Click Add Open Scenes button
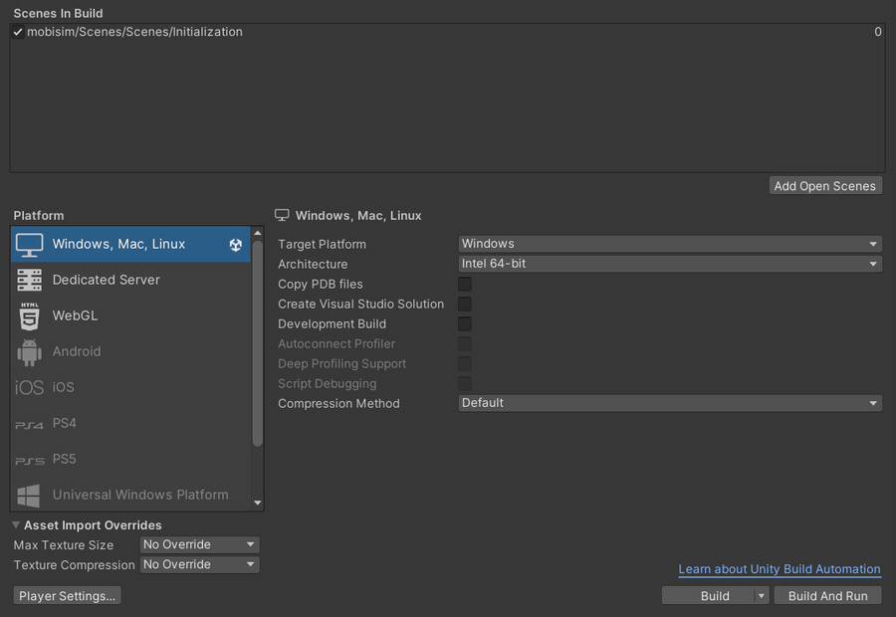The width and height of the screenshot is (896, 617). (x=825, y=186)
